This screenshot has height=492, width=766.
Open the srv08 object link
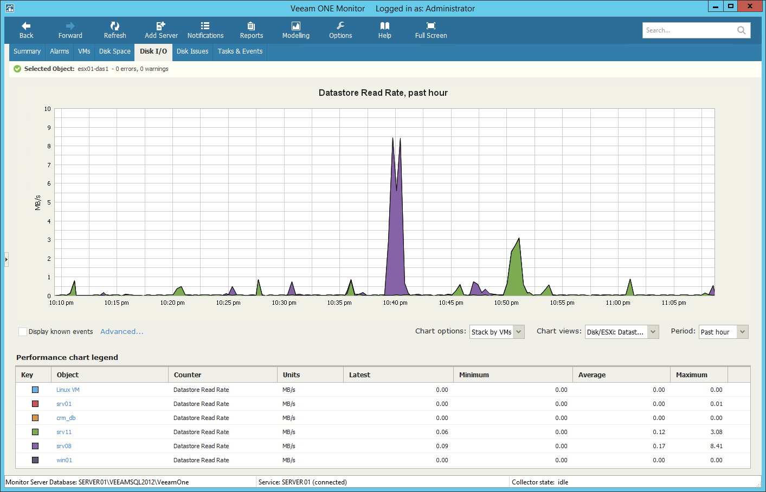[x=64, y=446]
